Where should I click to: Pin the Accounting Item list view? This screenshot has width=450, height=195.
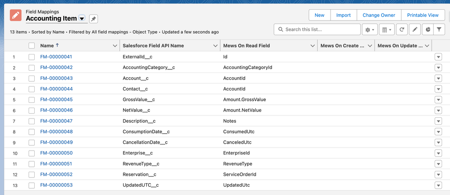94,19
